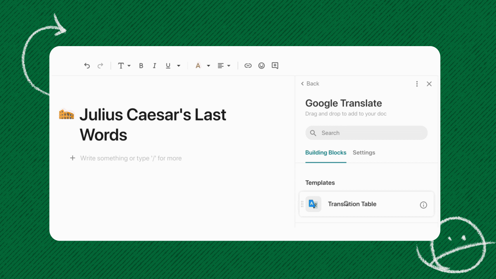Click 'Drag and drop to add to your doc'
This screenshot has height=279, width=496.
click(x=346, y=114)
